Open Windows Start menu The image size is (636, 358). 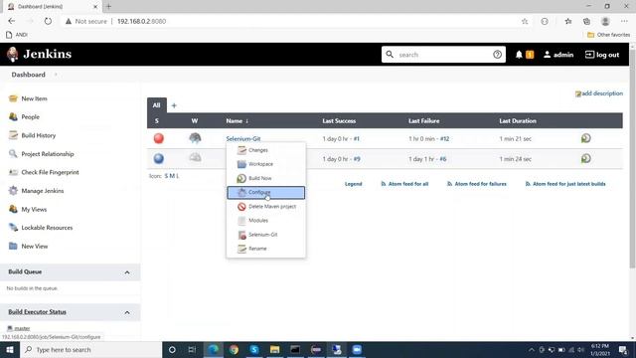coord(10,349)
